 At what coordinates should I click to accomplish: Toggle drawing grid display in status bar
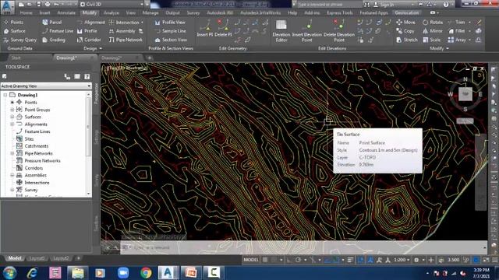tap(265, 260)
